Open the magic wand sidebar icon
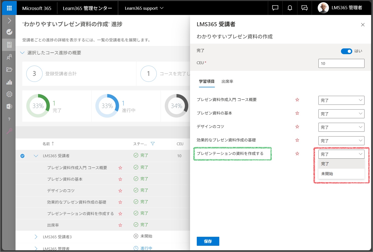The width and height of the screenshot is (373, 252). coord(9,131)
